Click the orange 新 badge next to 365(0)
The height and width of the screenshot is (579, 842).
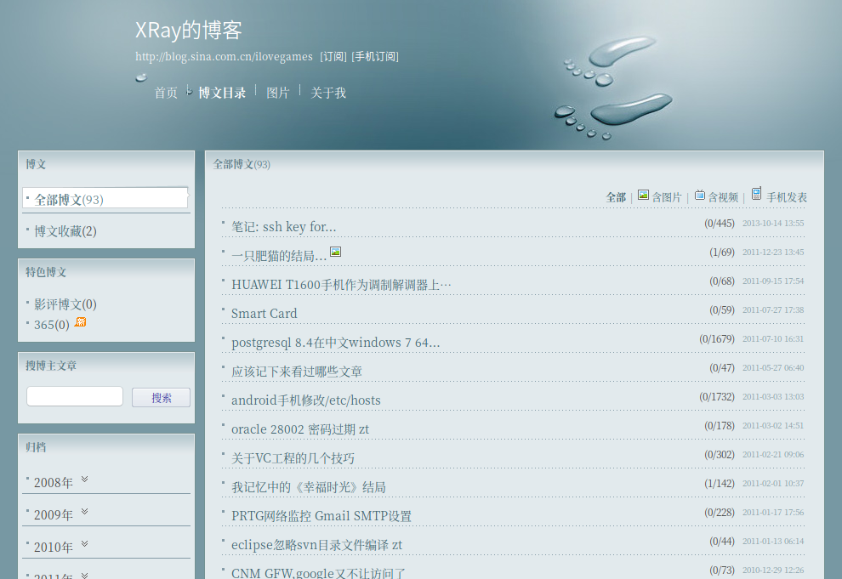point(79,322)
